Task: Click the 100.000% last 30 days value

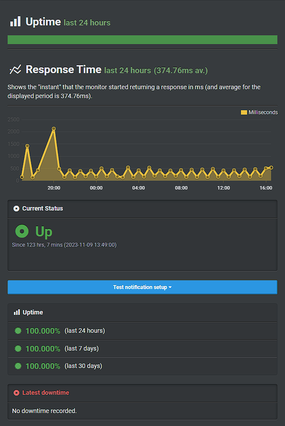Action: click(x=43, y=366)
